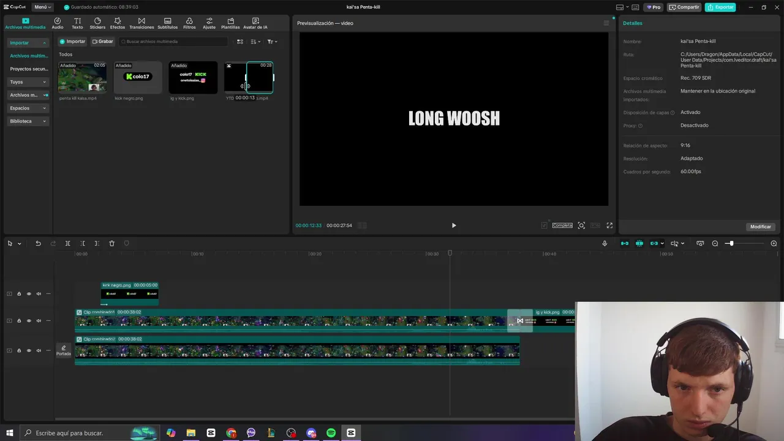The height and width of the screenshot is (441, 784).
Task: Mute the Clip combinado1 track audio
Action: [x=39, y=320]
